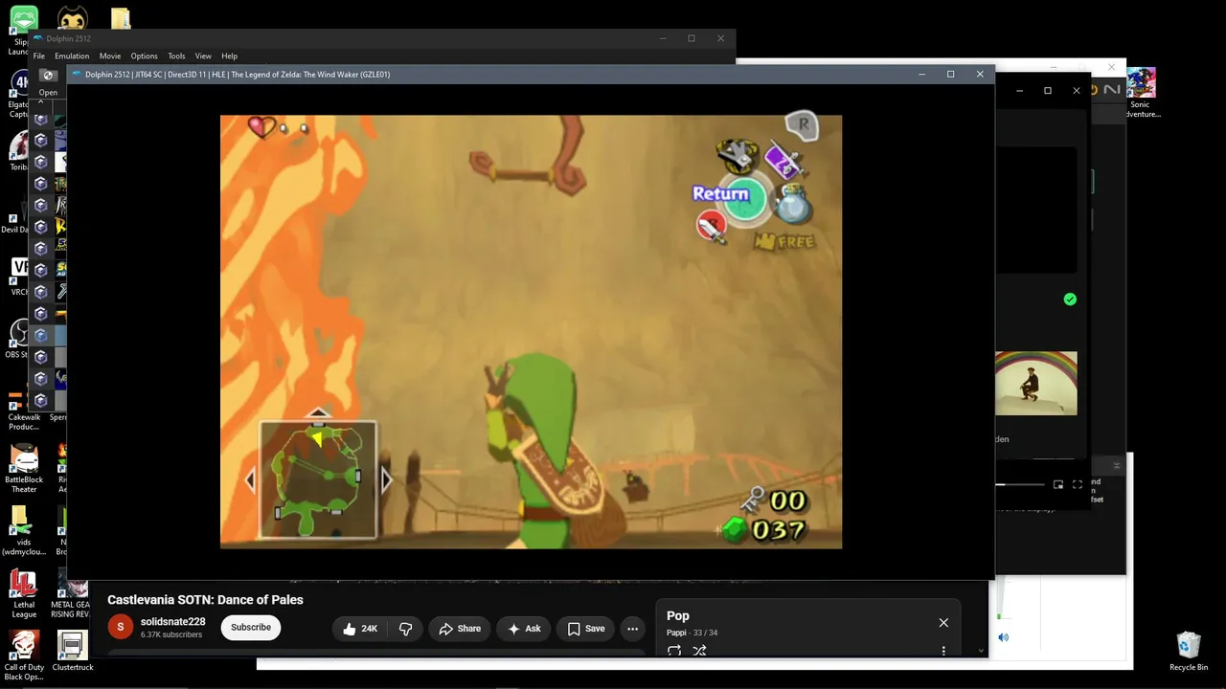Open the Cakewalk desktop shortcut
Image resolution: width=1226 pixels, height=689 pixels.
(x=24, y=409)
